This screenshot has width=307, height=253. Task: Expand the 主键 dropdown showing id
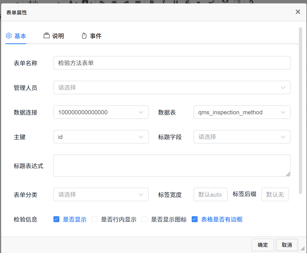pyautogui.click(x=101, y=137)
